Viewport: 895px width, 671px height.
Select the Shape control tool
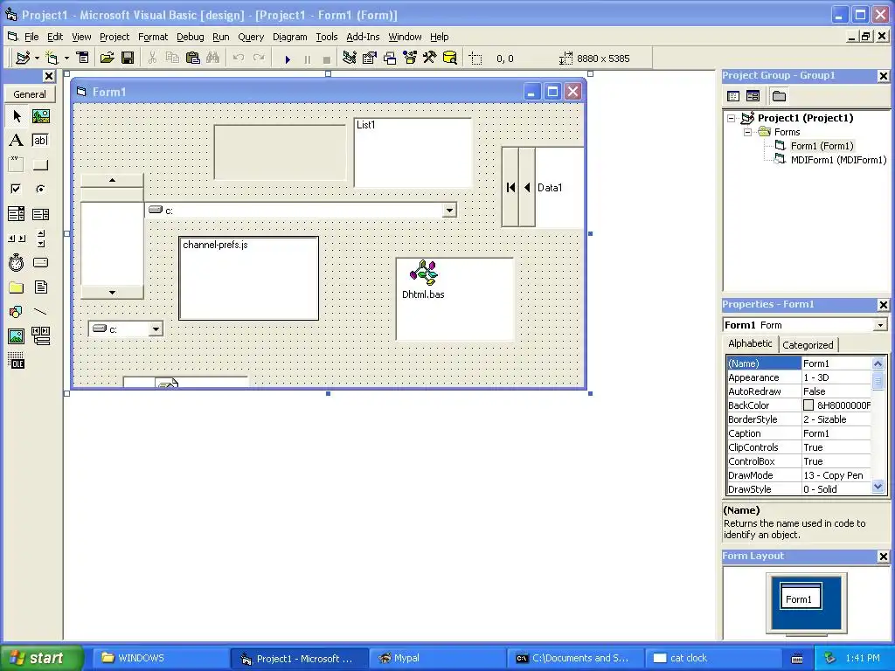click(17, 312)
